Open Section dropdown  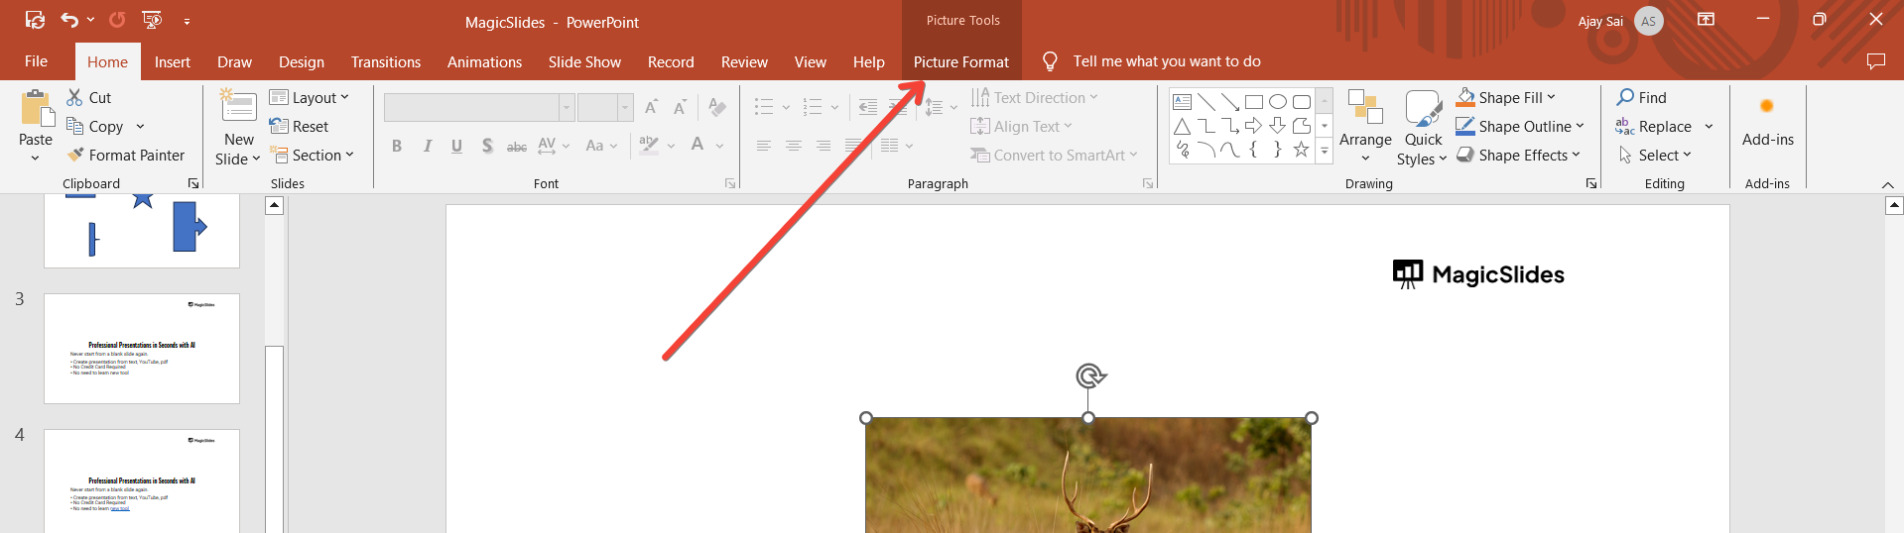[x=313, y=155]
